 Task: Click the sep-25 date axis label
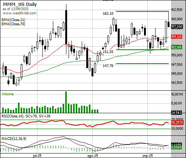point(148,156)
